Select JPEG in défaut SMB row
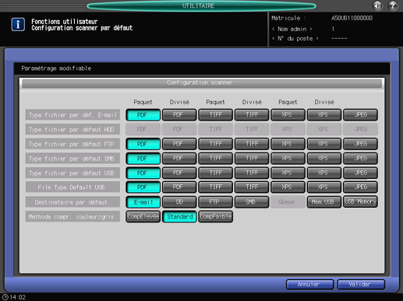The width and height of the screenshot is (403, 301). pyautogui.click(x=360, y=159)
